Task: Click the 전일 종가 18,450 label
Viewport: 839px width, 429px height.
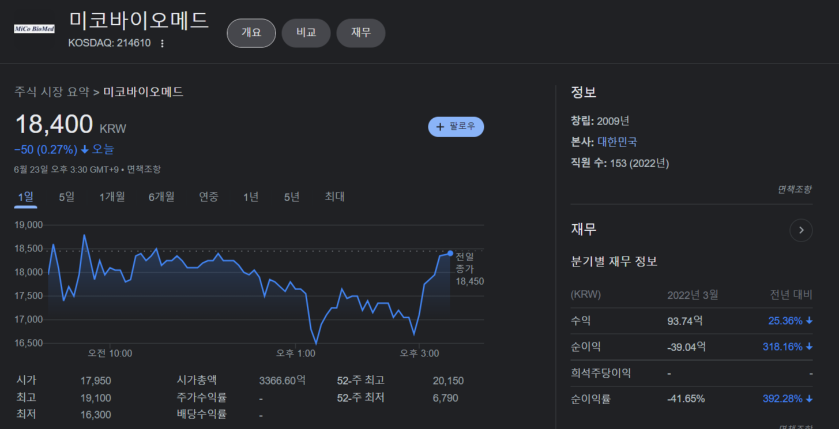Action: (469, 269)
